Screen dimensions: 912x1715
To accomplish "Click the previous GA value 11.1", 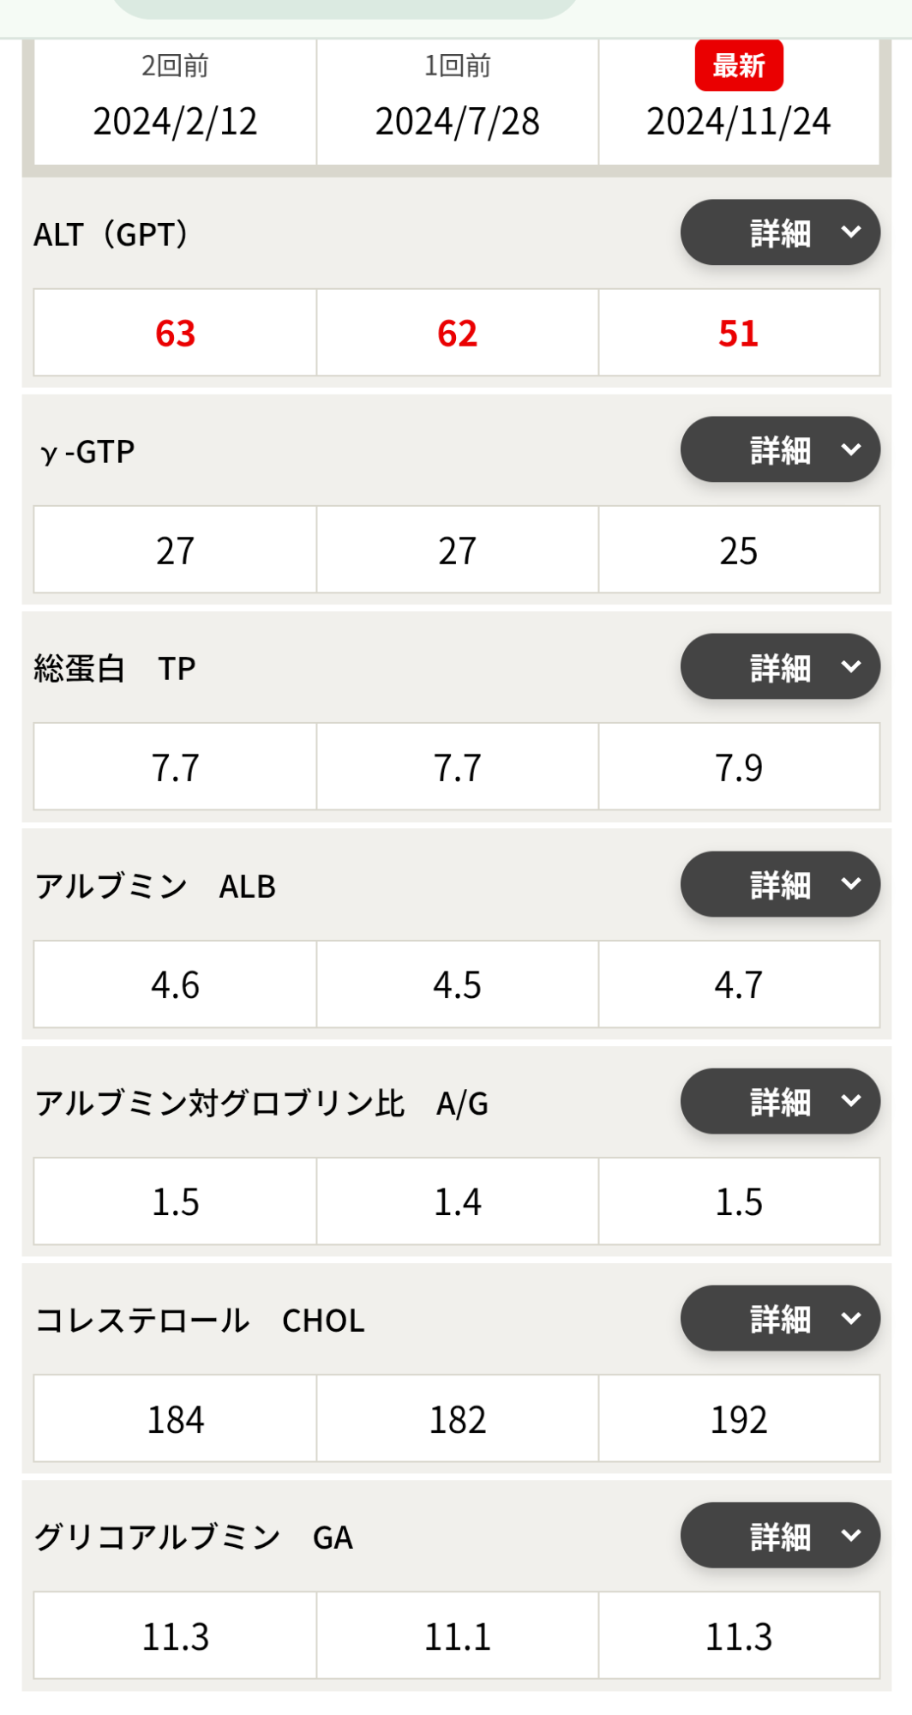I will point(457,1637).
